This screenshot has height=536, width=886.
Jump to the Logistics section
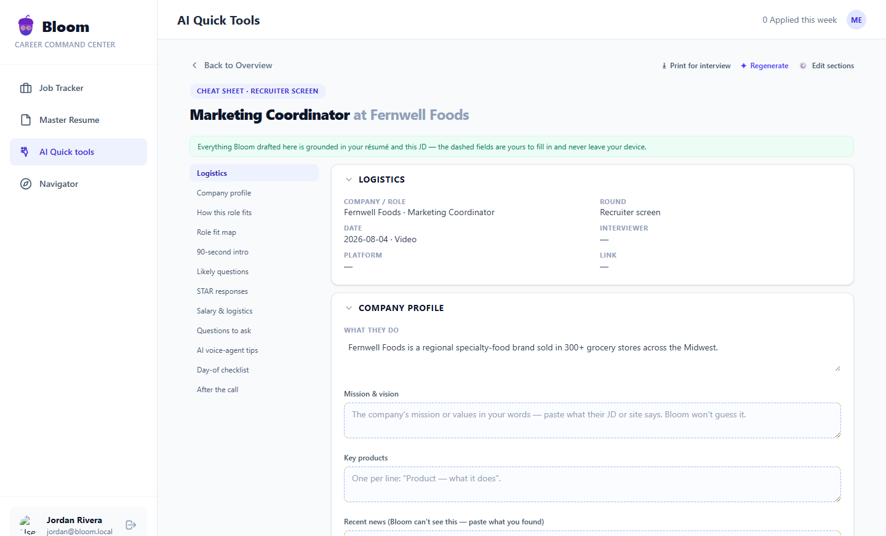pyautogui.click(x=254, y=173)
